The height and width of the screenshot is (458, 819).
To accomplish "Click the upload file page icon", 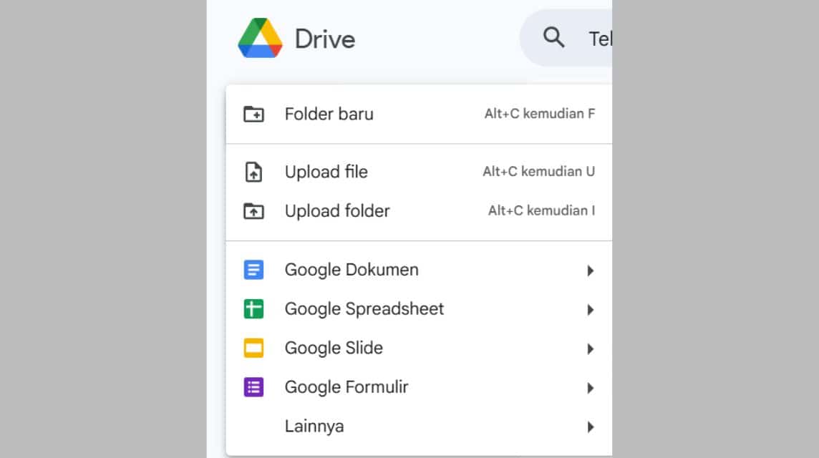I will 254,172.
